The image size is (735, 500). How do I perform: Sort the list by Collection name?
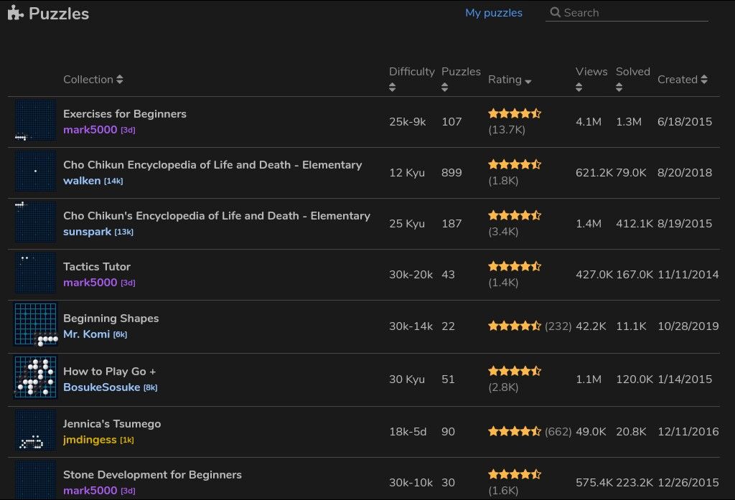93,80
